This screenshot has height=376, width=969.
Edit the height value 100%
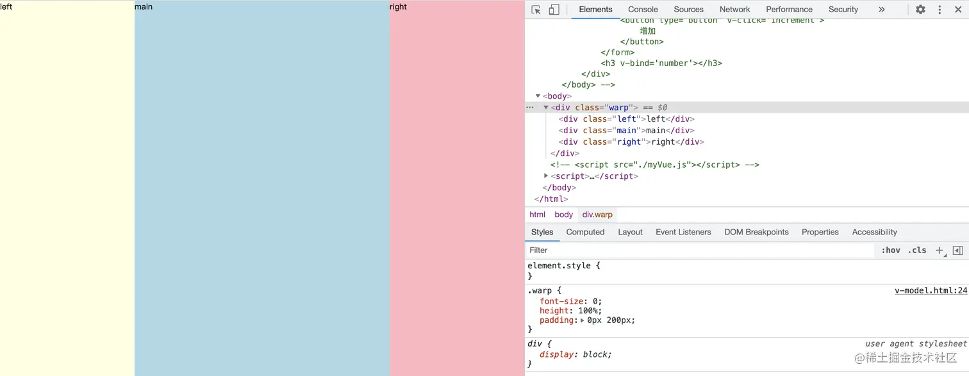coord(587,311)
